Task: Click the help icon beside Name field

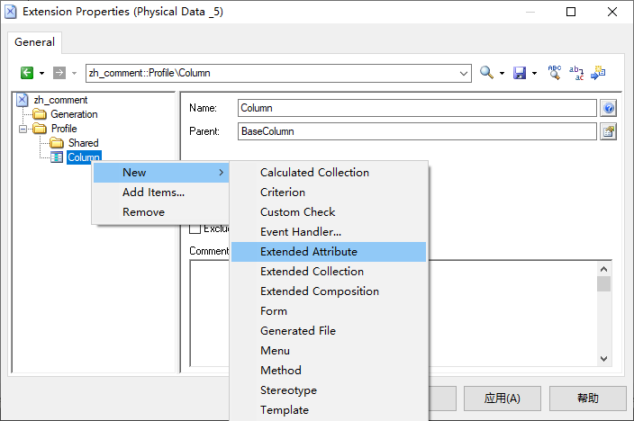Action: click(x=608, y=108)
